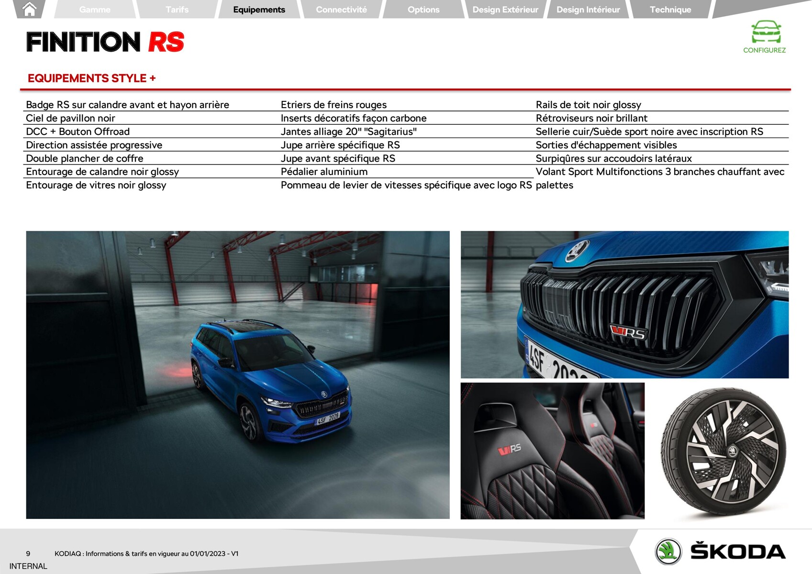Click the Škoda logo emblem
This screenshot has width=812, height=574.
click(668, 552)
